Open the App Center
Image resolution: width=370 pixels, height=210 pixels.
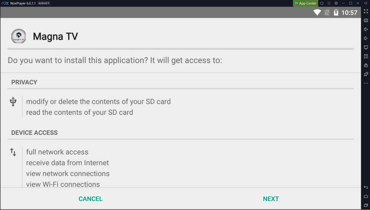(305, 3)
